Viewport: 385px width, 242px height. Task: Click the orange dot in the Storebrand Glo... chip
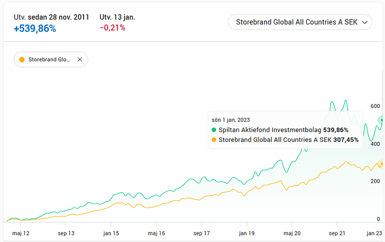pyautogui.click(x=22, y=60)
